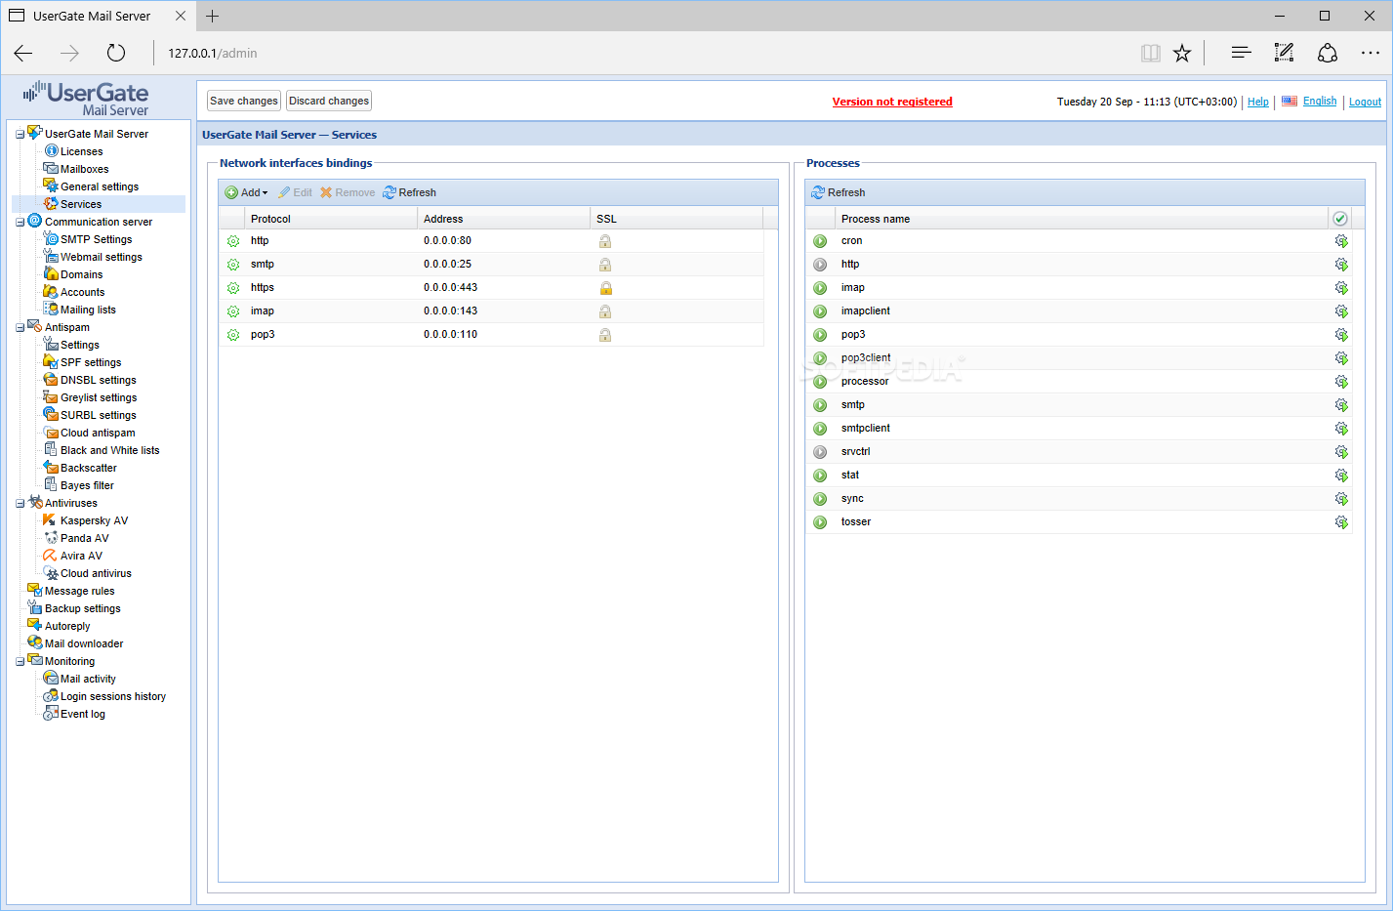Image resolution: width=1393 pixels, height=911 pixels.
Task: Select the sync process name
Action: coord(852,499)
